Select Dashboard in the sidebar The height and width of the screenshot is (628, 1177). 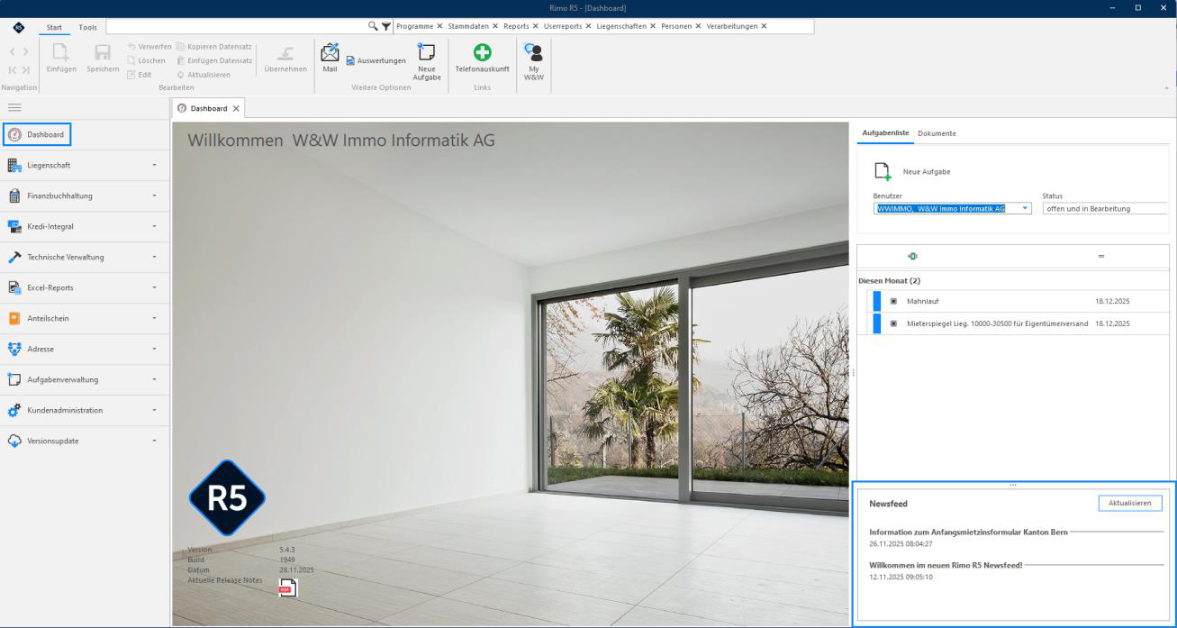[x=37, y=135]
